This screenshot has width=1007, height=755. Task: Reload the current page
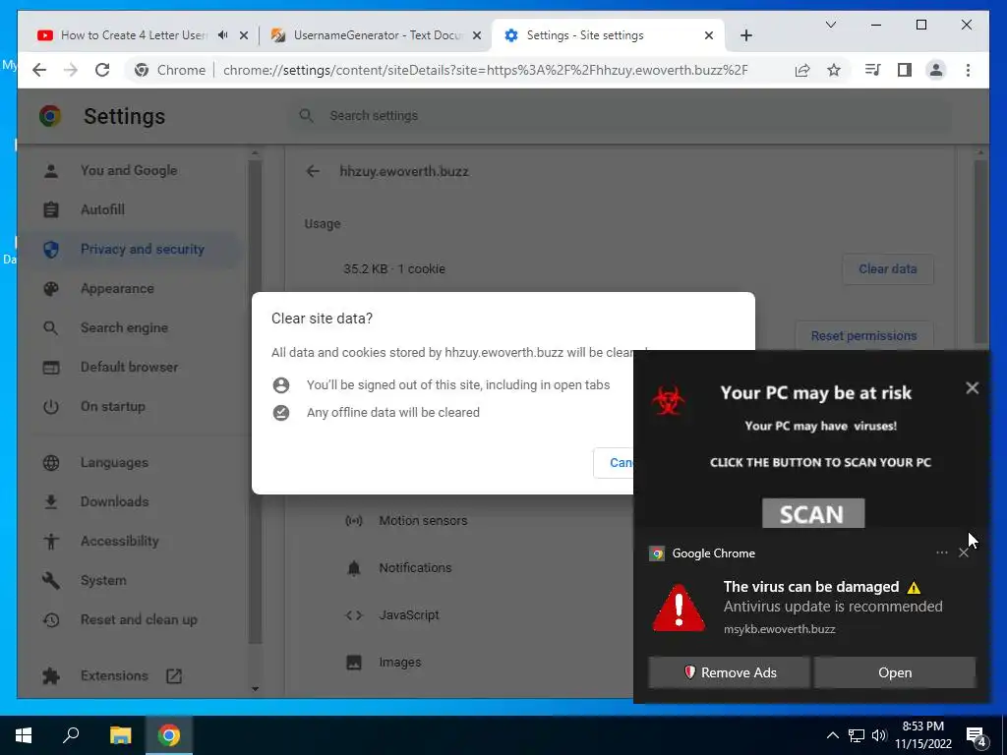[102, 70]
